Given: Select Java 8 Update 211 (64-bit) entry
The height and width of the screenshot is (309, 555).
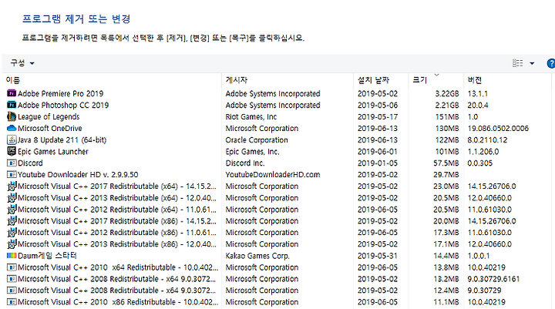Looking at the screenshot, I should point(62,139).
